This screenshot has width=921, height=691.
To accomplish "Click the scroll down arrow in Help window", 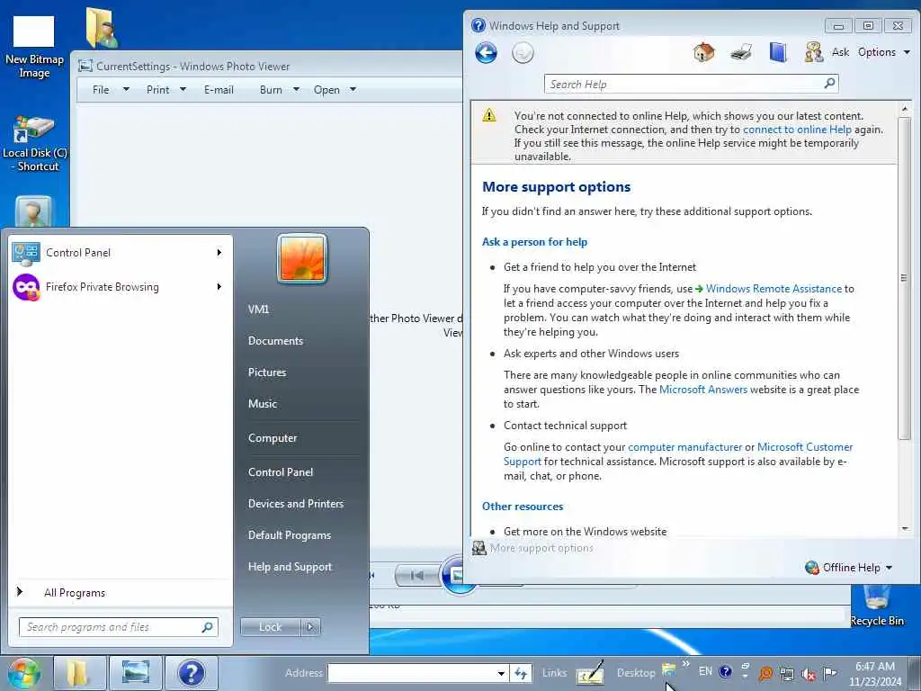I will pyautogui.click(x=905, y=529).
